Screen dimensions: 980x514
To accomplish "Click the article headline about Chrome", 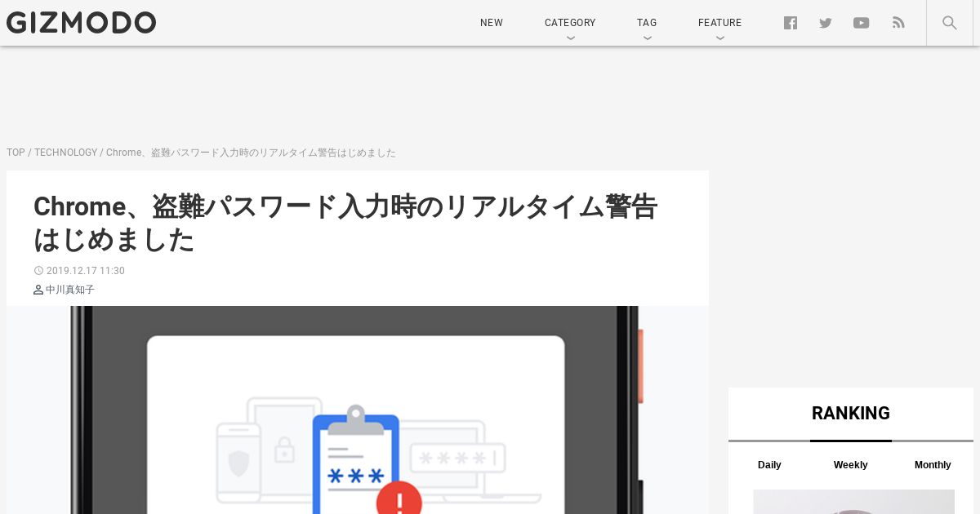I will point(345,223).
